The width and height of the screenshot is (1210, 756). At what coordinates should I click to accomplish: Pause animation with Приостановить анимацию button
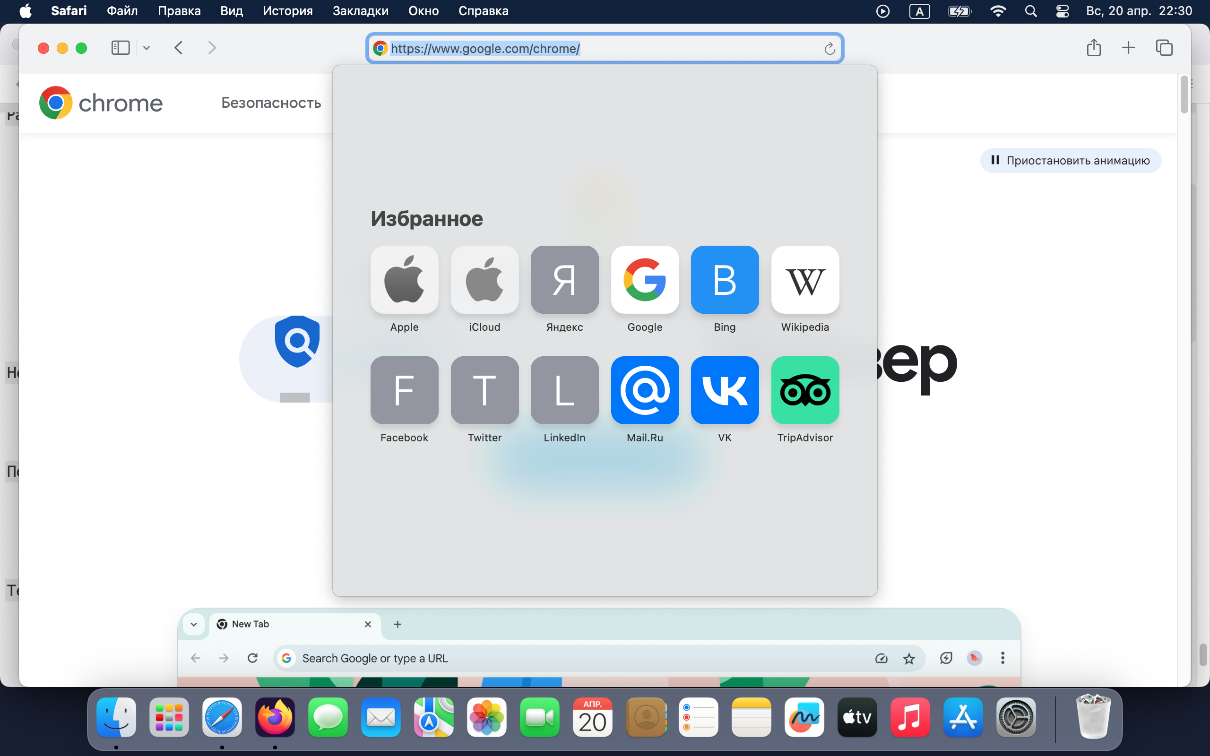[1071, 161]
